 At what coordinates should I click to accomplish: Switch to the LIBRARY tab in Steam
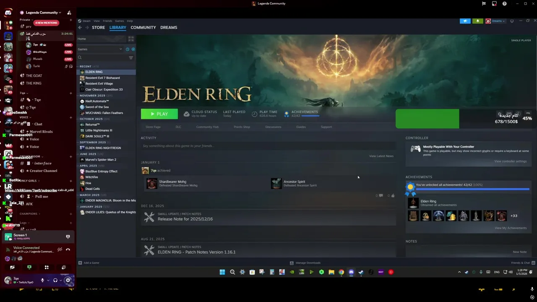118,27
